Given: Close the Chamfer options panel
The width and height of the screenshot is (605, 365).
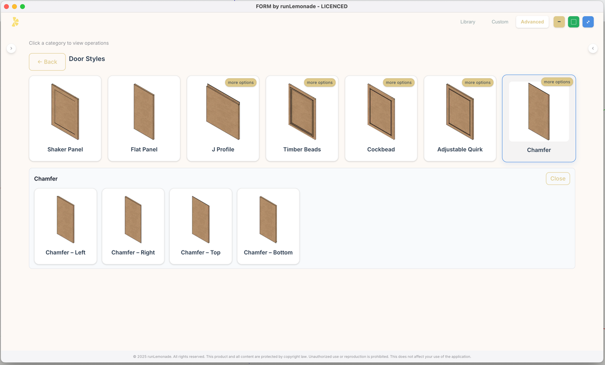Looking at the screenshot, I should [x=558, y=178].
